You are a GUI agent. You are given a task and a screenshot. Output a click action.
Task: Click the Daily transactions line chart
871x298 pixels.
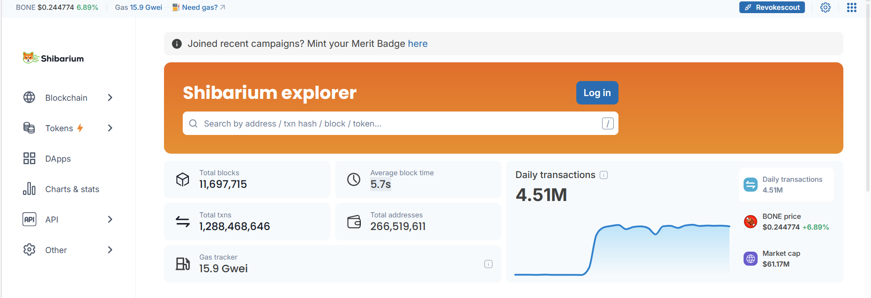click(622, 250)
